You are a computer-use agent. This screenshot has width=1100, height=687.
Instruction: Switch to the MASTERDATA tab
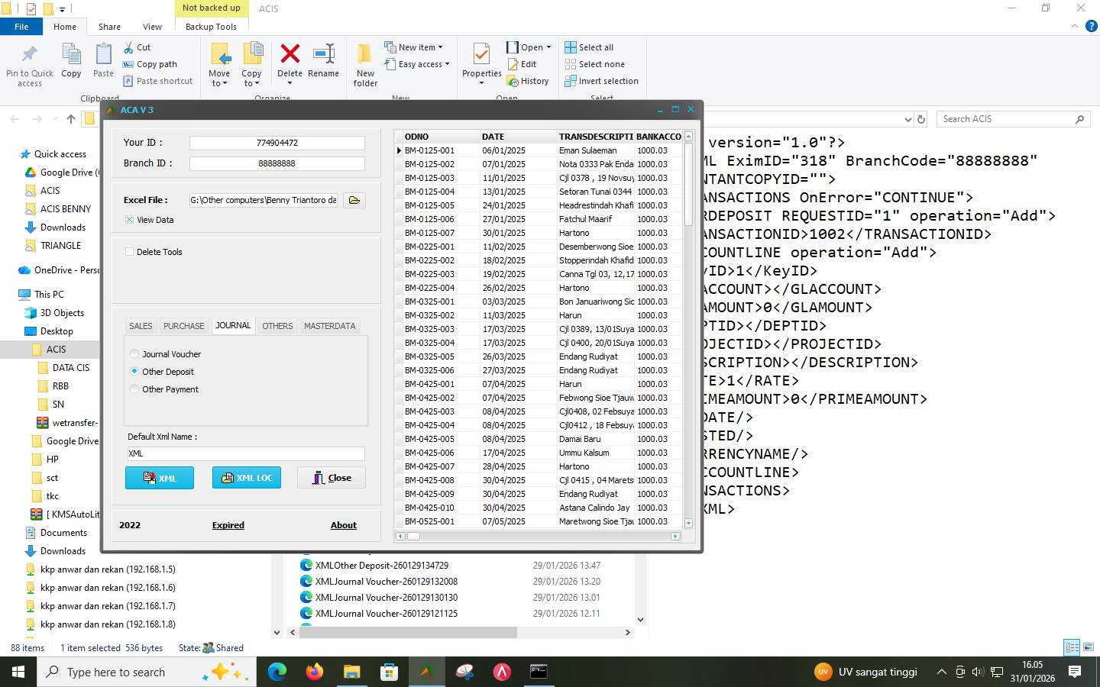point(329,326)
